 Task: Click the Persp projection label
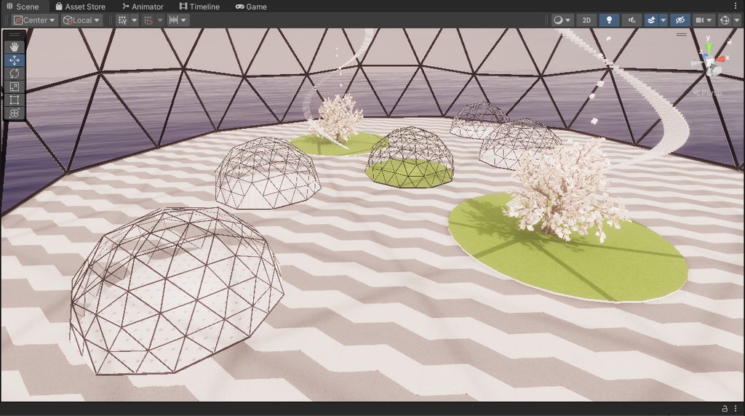[707, 93]
